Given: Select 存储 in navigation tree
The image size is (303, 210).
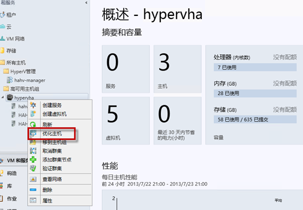Looking at the screenshot, I should pos(11,51).
